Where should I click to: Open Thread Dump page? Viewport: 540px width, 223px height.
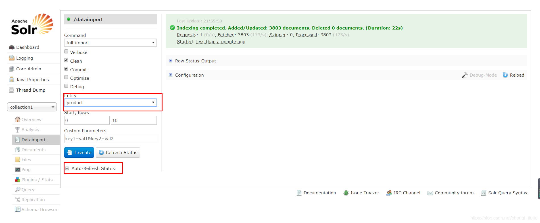coord(31,90)
